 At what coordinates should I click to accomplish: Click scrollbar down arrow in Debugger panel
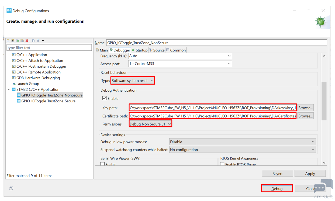point(324,163)
